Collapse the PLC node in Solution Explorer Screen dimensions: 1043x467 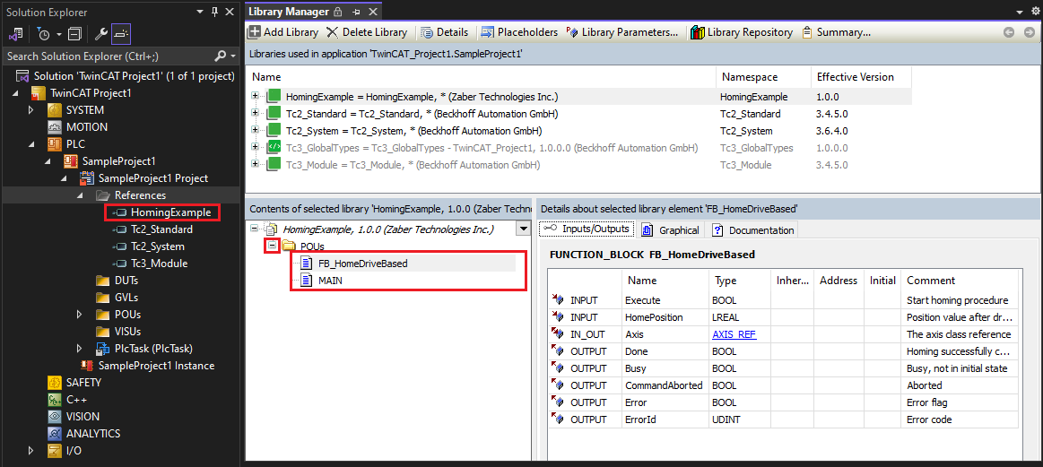tap(30, 143)
